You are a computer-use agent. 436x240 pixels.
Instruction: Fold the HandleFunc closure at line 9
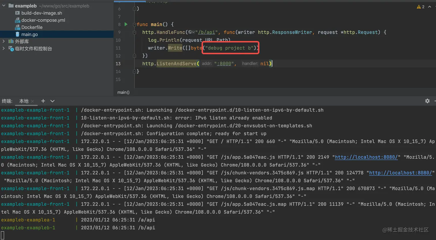134,32
